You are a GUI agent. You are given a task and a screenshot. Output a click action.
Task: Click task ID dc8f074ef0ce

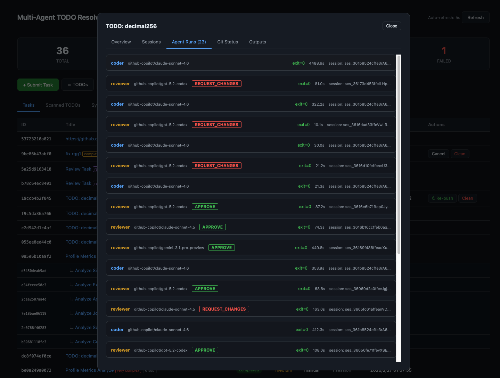(x=36, y=356)
